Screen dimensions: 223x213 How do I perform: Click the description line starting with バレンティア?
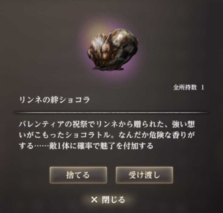[107, 125]
